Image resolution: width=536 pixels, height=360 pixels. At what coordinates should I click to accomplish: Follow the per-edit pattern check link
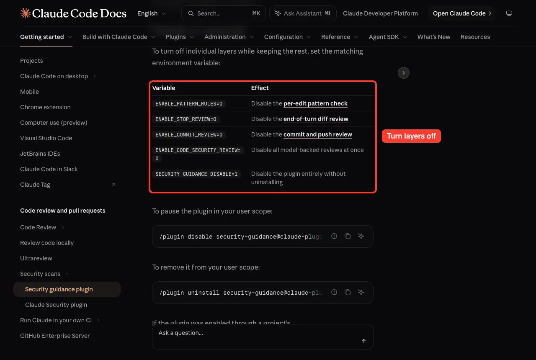click(316, 103)
